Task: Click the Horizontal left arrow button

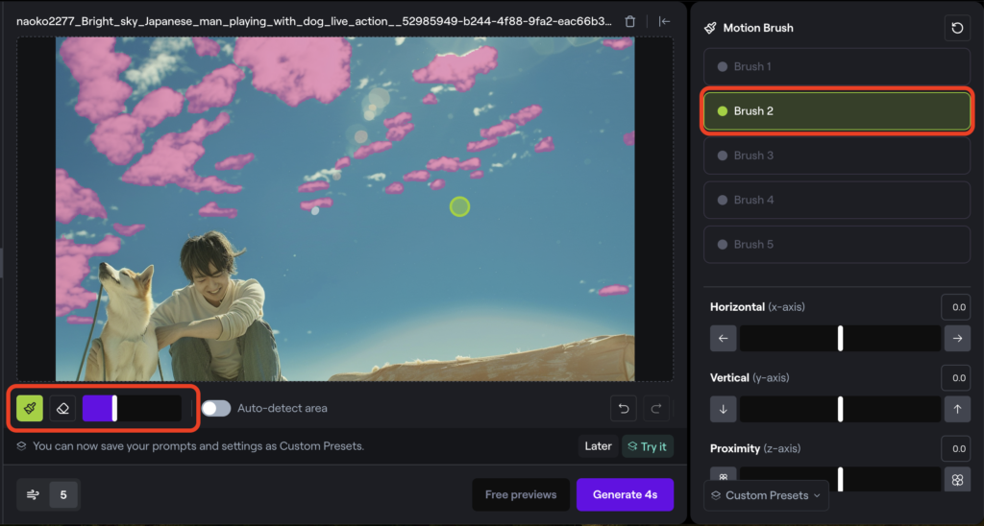Action: 724,338
